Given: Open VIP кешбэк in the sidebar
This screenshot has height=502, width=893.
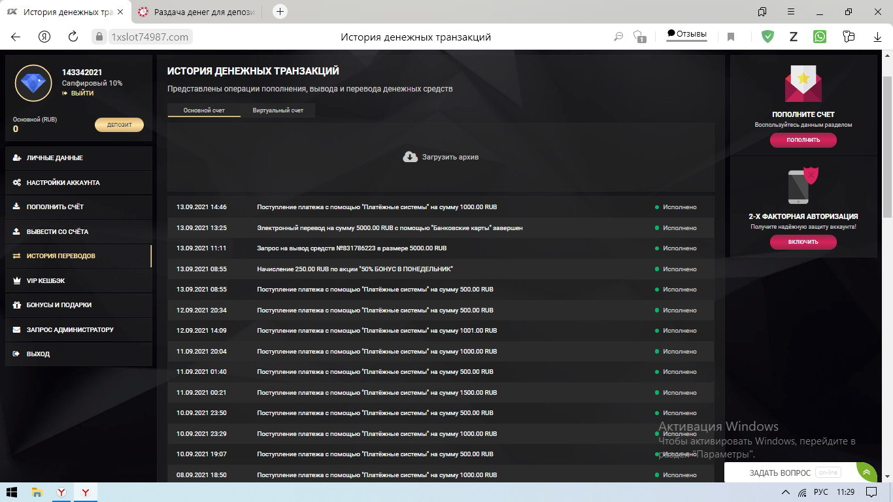Looking at the screenshot, I should pos(78,280).
